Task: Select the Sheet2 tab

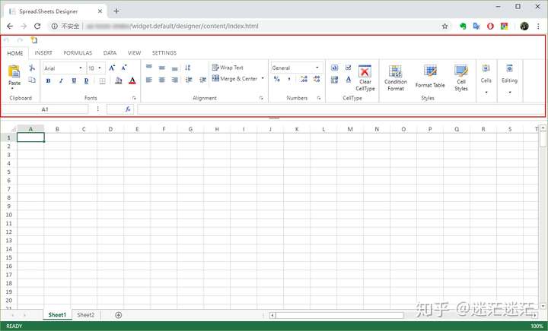Action: [85, 315]
